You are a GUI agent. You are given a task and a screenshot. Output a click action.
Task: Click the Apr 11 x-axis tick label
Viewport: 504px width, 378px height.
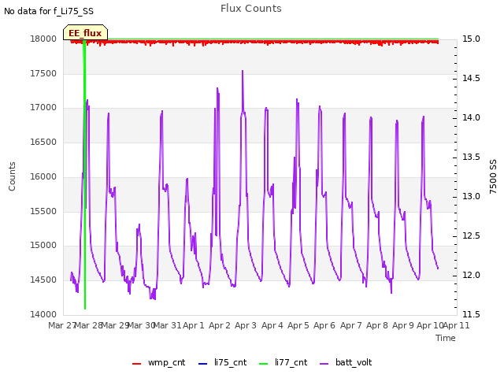point(456,325)
